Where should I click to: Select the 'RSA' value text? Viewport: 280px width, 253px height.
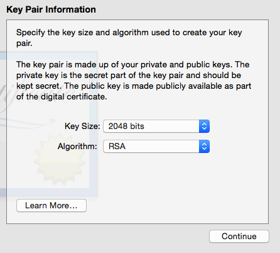point(117,147)
